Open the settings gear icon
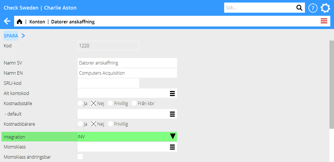The height and width of the screenshot is (162, 334). pyautogui.click(x=325, y=8)
